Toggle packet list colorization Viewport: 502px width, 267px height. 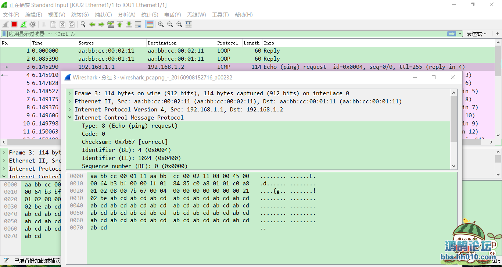pyautogui.click(x=150, y=24)
